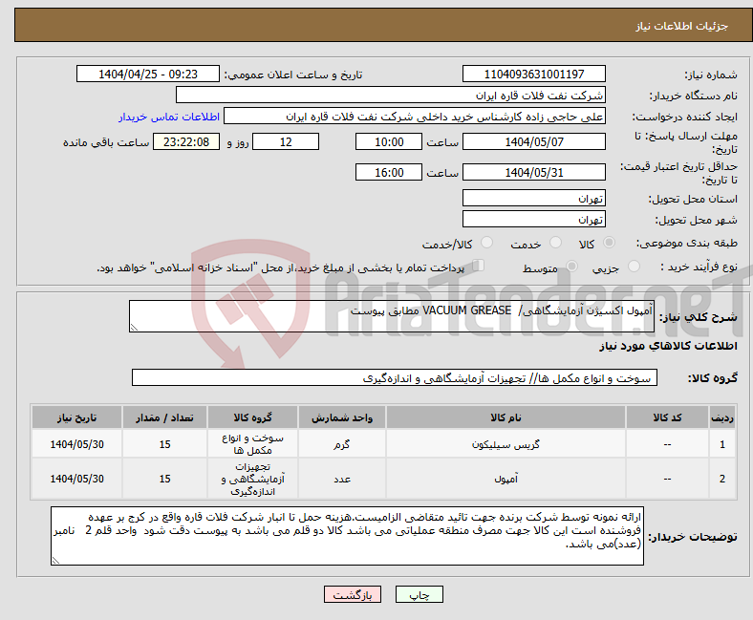Click the گروه کالا table column header
Image resolution: width=753 pixels, height=620 pixels.
252,417
